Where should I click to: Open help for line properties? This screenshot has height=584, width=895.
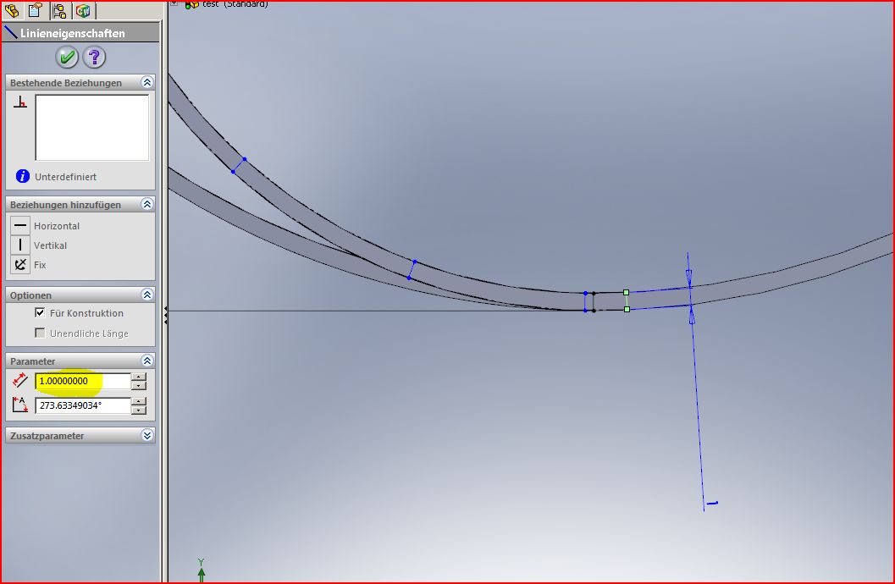pyautogui.click(x=94, y=57)
